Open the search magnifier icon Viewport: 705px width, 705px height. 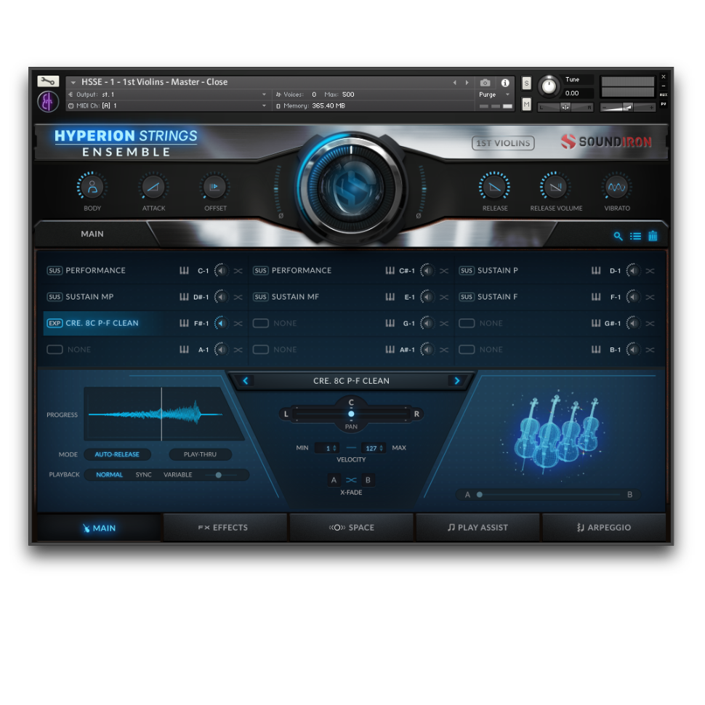coord(619,236)
